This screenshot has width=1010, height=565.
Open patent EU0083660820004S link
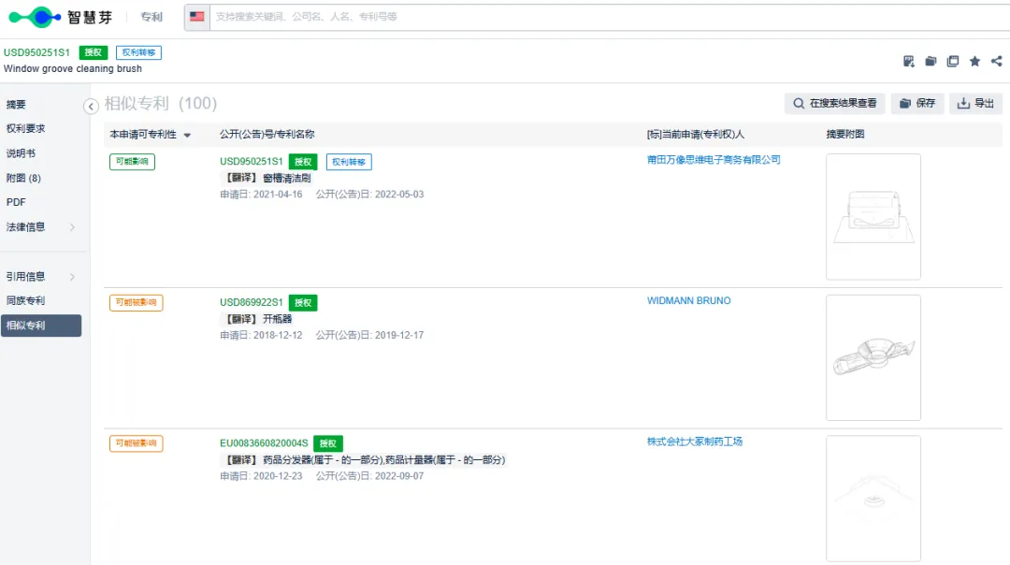[264, 443]
